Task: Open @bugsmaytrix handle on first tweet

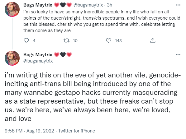Action: tap(88, 5)
